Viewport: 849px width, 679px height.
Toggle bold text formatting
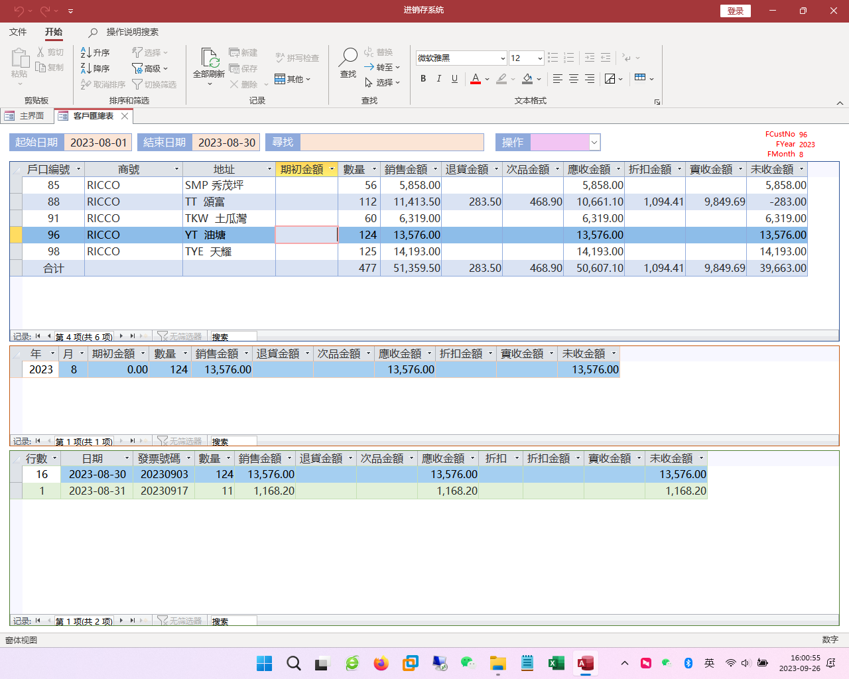pos(423,79)
